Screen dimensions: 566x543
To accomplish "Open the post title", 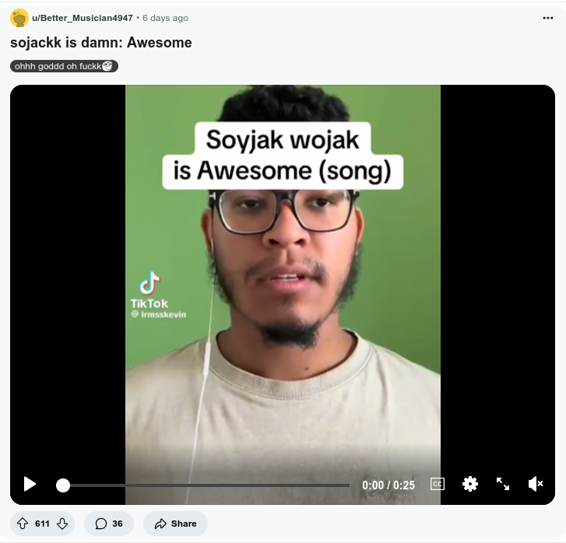I will coord(101,42).
